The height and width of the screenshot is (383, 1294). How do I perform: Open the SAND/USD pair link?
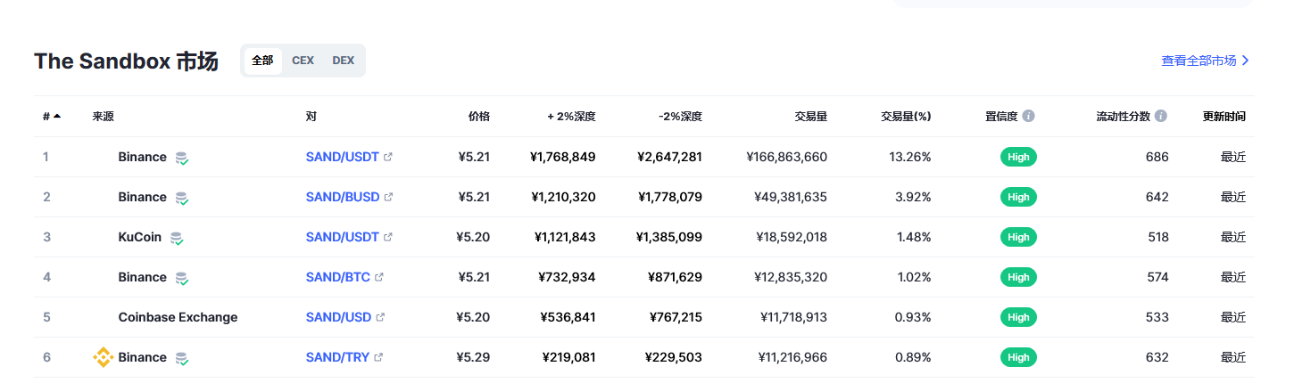click(338, 317)
